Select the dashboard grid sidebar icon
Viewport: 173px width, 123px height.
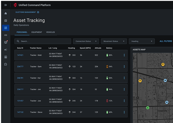click(6, 28)
